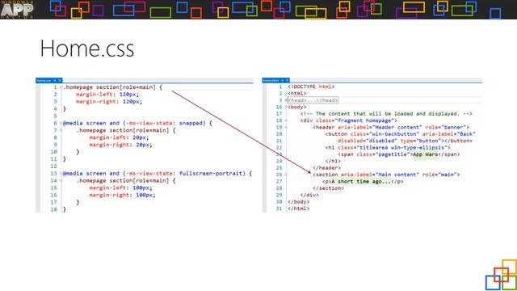Collapse the nested rule at CSS line 7
Viewport: 517px width, 291px height.
tap(61, 130)
